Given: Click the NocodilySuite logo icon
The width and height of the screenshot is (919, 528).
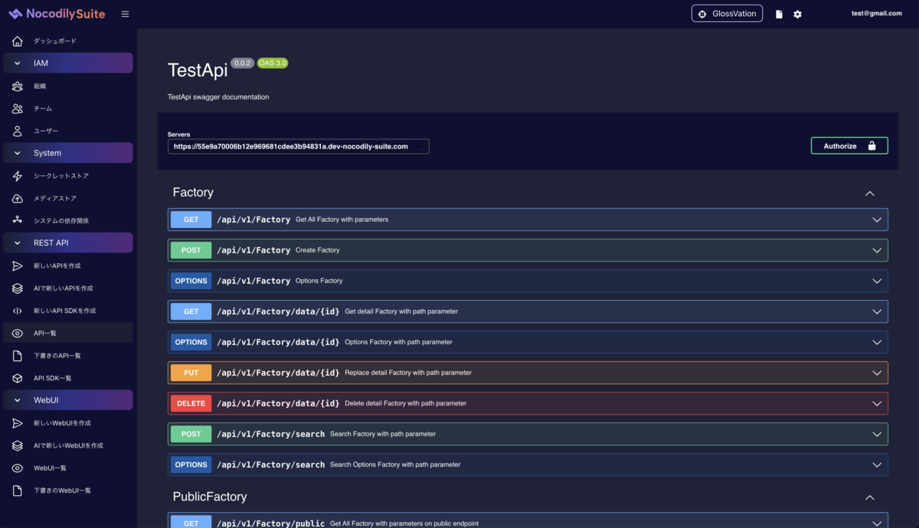Looking at the screenshot, I should (x=15, y=14).
